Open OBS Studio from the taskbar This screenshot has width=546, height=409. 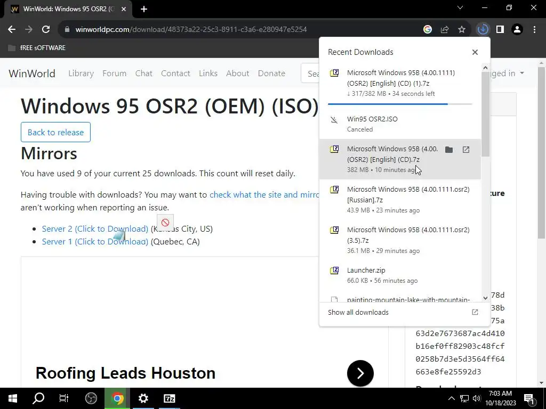91,398
